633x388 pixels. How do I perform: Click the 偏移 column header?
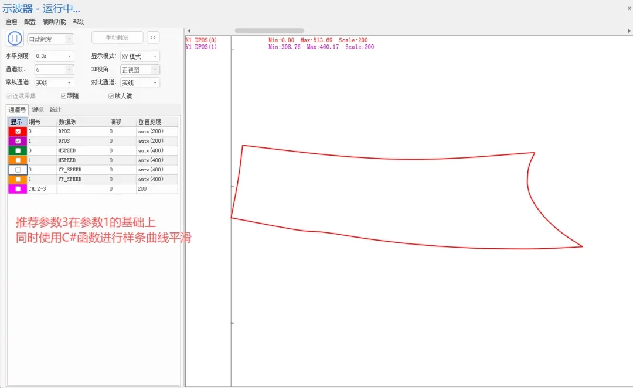click(x=122, y=122)
